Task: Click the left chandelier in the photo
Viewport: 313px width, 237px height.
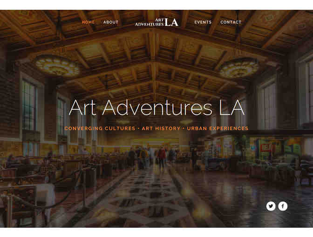Action: coord(57,66)
